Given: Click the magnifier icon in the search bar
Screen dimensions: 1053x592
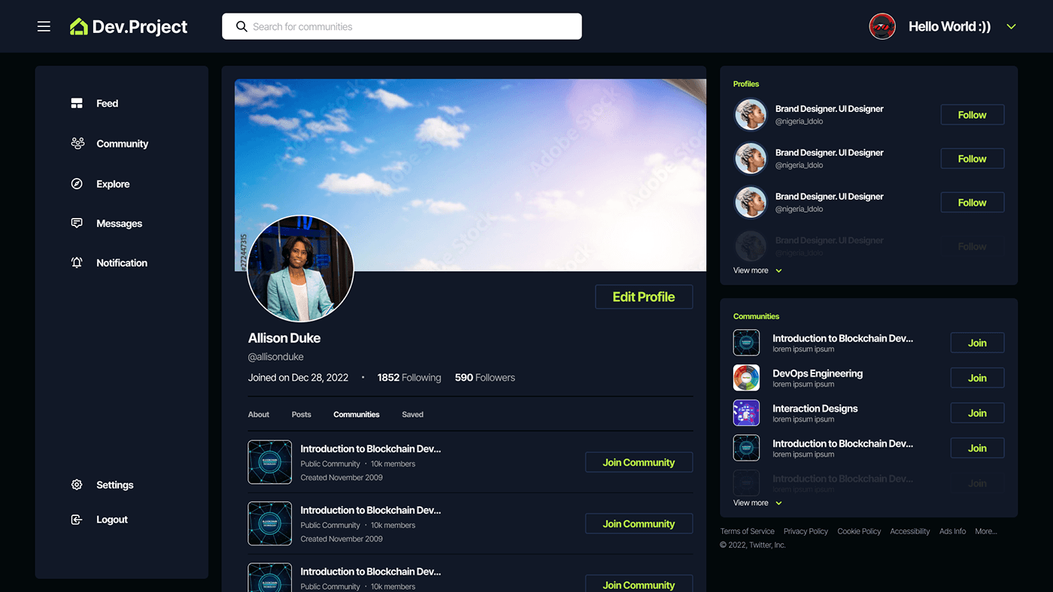Looking at the screenshot, I should 241,26.
